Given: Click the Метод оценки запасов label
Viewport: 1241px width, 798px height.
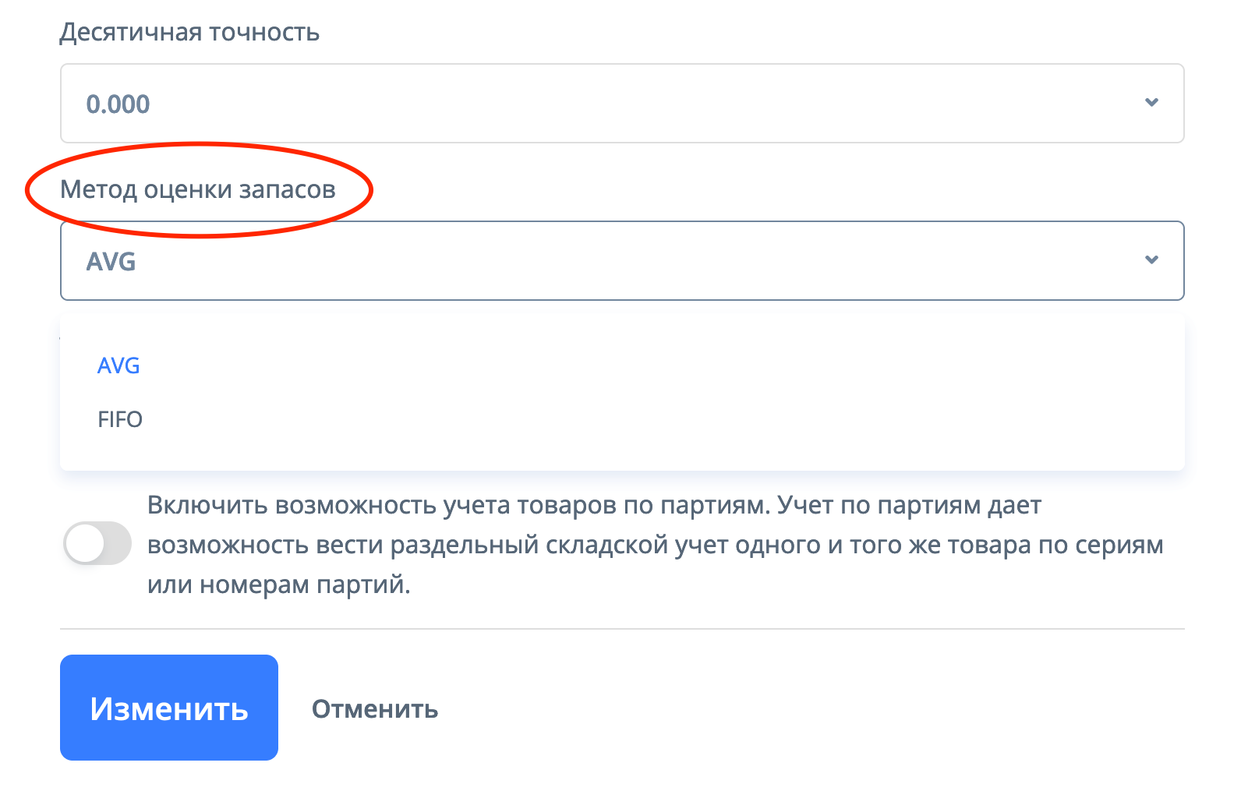Looking at the screenshot, I should click(x=198, y=189).
